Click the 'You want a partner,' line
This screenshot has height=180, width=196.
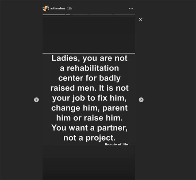click(89, 128)
